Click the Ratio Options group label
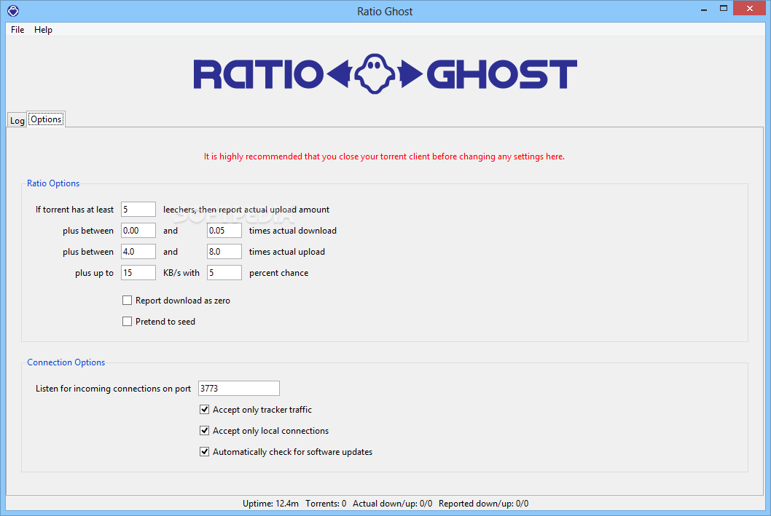Viewport: 771px width, 516px height. 53,183
